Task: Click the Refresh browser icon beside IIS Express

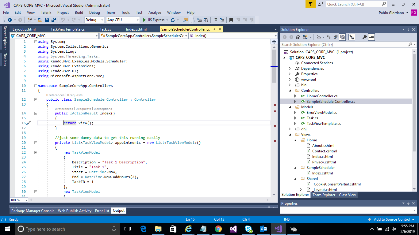Action: [x=173, y=20]
